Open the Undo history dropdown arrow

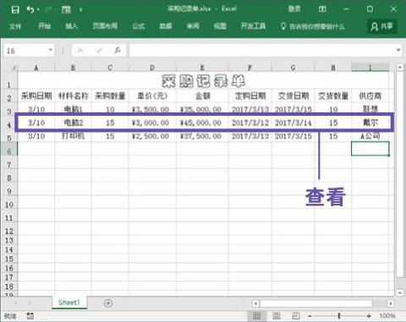pyautogui.click(x=38, y=10)
